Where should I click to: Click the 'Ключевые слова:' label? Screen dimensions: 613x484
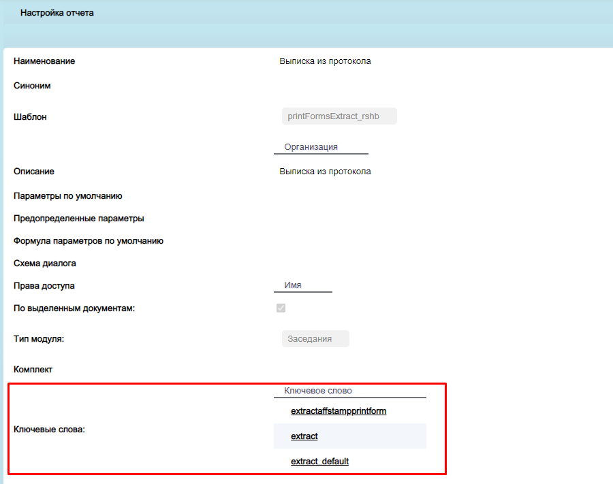tap(49, 430)
